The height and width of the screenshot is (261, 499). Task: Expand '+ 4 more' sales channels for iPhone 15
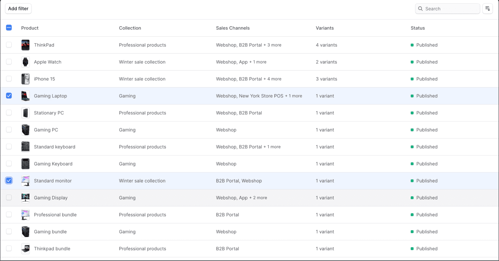coord(273,79)
